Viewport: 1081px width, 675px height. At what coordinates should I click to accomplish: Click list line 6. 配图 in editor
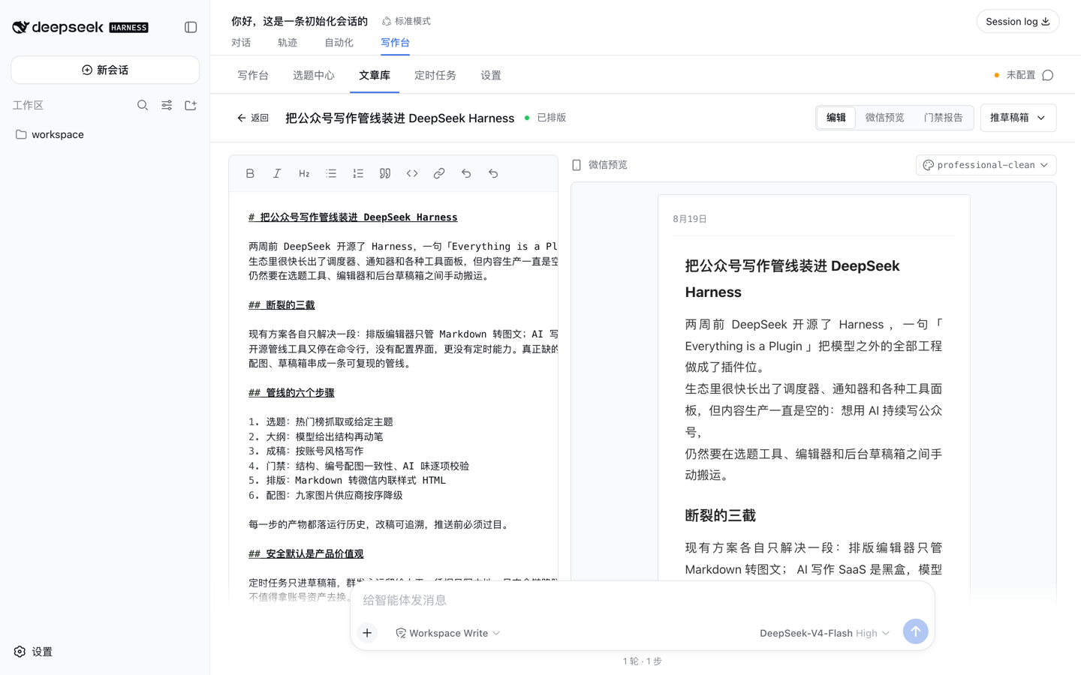[x=325, y=496]
